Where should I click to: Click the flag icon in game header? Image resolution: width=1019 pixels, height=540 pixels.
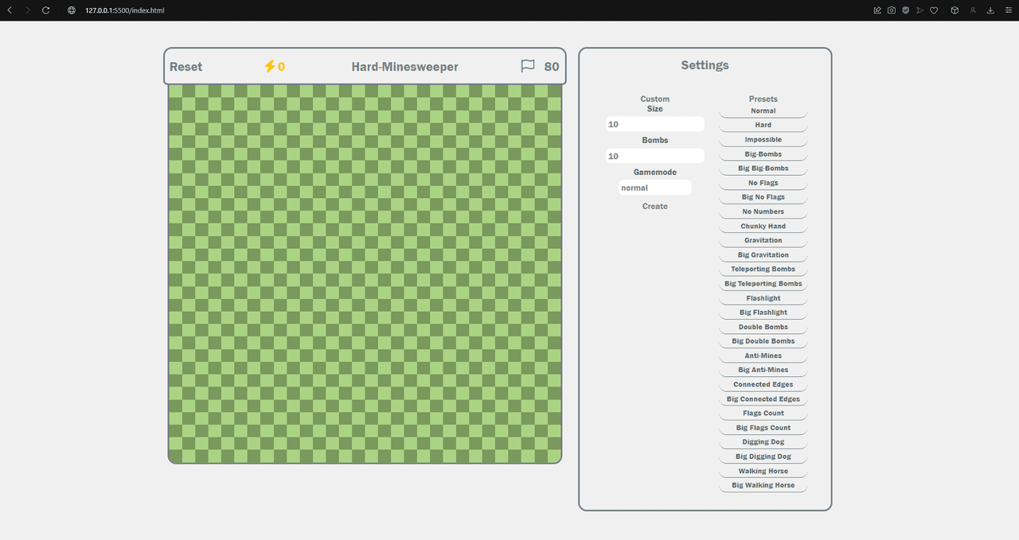pyautogui.click(x=528, y=66)
